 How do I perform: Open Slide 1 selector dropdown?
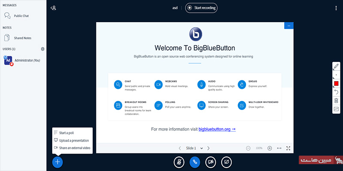pos(194,148)
